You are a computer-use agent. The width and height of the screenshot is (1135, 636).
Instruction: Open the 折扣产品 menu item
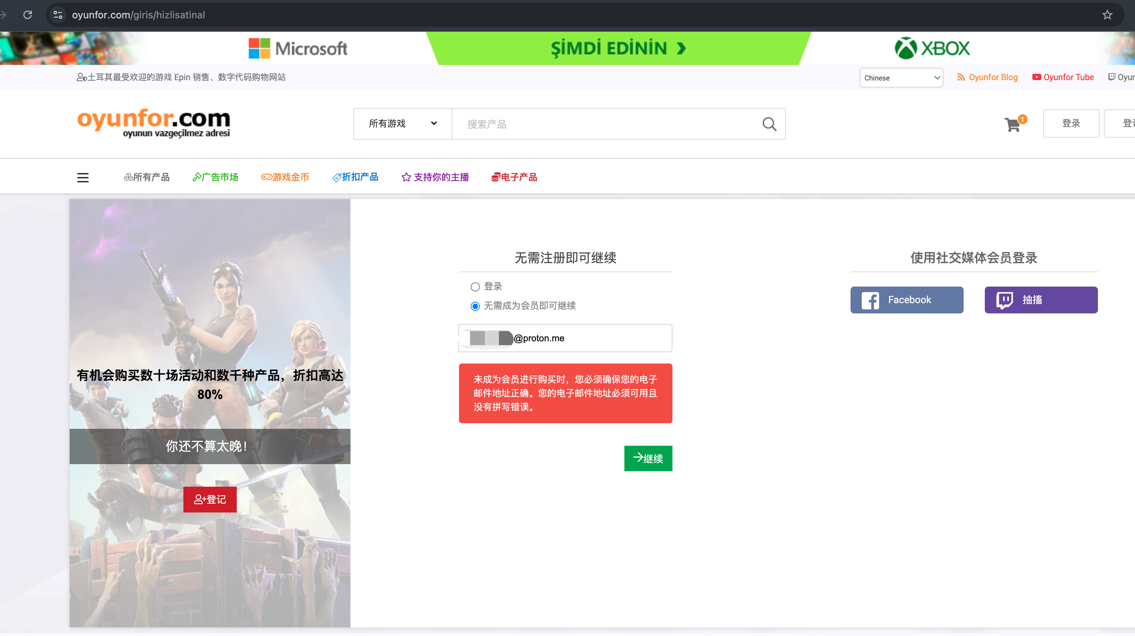point(355,177)
